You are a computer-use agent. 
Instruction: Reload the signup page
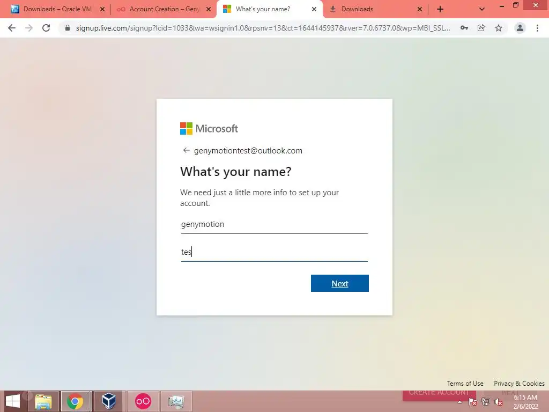(46, 28)
